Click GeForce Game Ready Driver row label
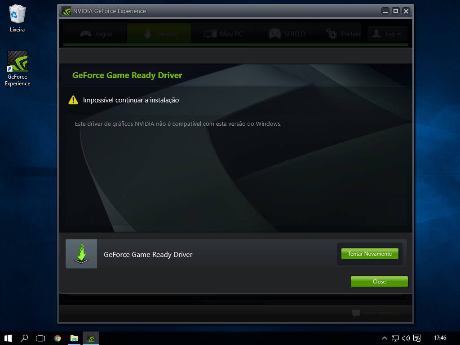460x345 pixels. [x=148, y=254]
